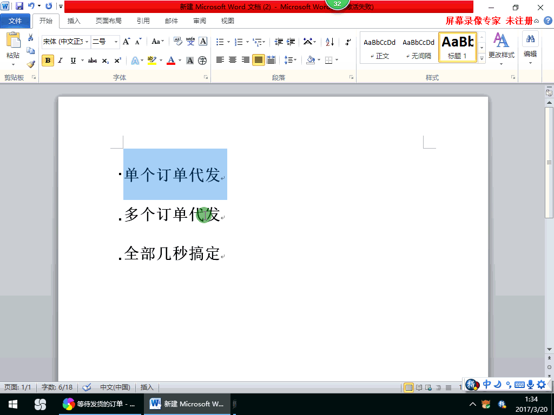554x415 pixels.
Task: Redo the action in quick access toolbar
Action: tap(49, 6)
